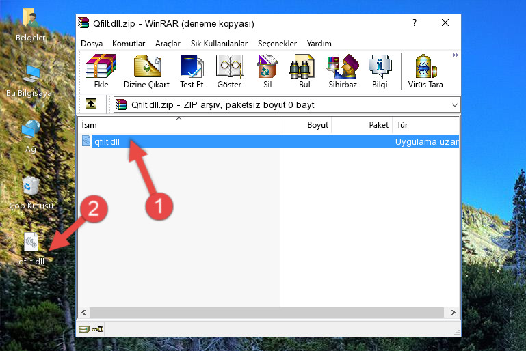Open the Belgeler desktop icon
The width and height of the screenshot is (526, 351).
pos(30,25)
